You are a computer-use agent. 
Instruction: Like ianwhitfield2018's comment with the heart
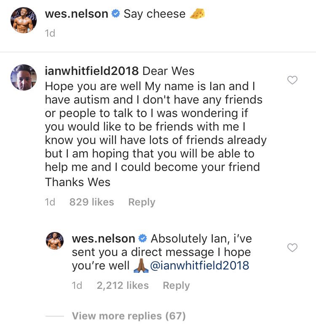292,80
